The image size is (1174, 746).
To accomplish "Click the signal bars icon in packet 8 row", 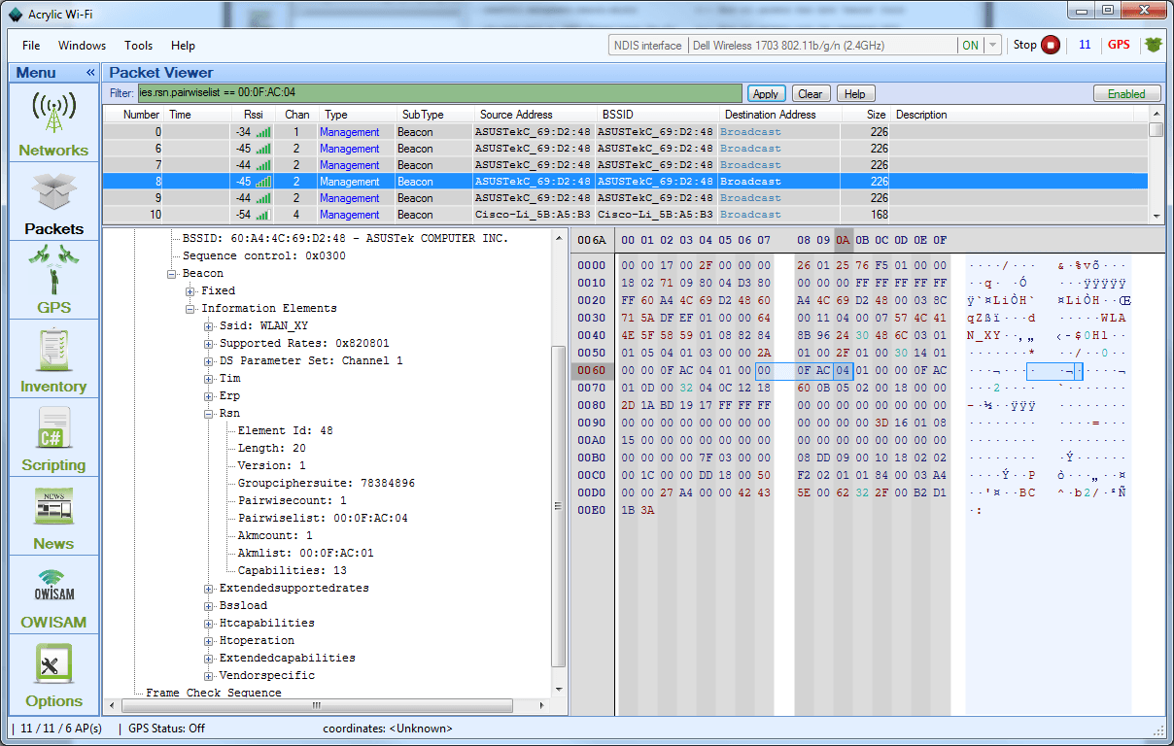I will 263,182.
